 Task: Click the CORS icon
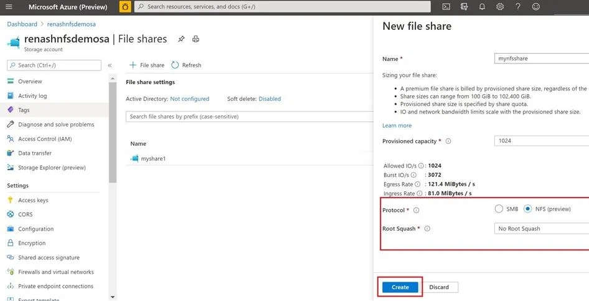(x=11, y=214)
